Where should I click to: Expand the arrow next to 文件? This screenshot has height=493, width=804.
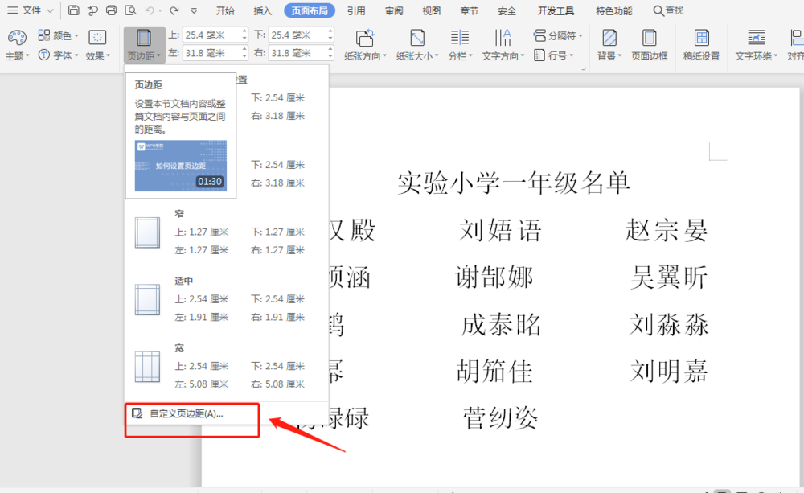click(x=50, y=10)
